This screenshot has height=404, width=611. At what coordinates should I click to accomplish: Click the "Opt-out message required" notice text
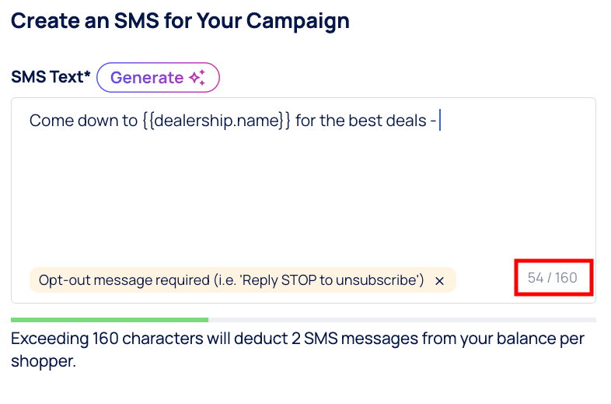pyautogui.click(x=124, y=280)
